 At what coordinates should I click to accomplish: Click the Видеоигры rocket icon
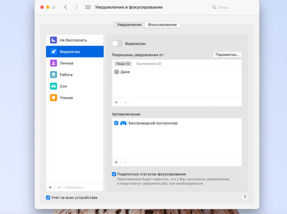pyautogui.click(x=54, y=52)
